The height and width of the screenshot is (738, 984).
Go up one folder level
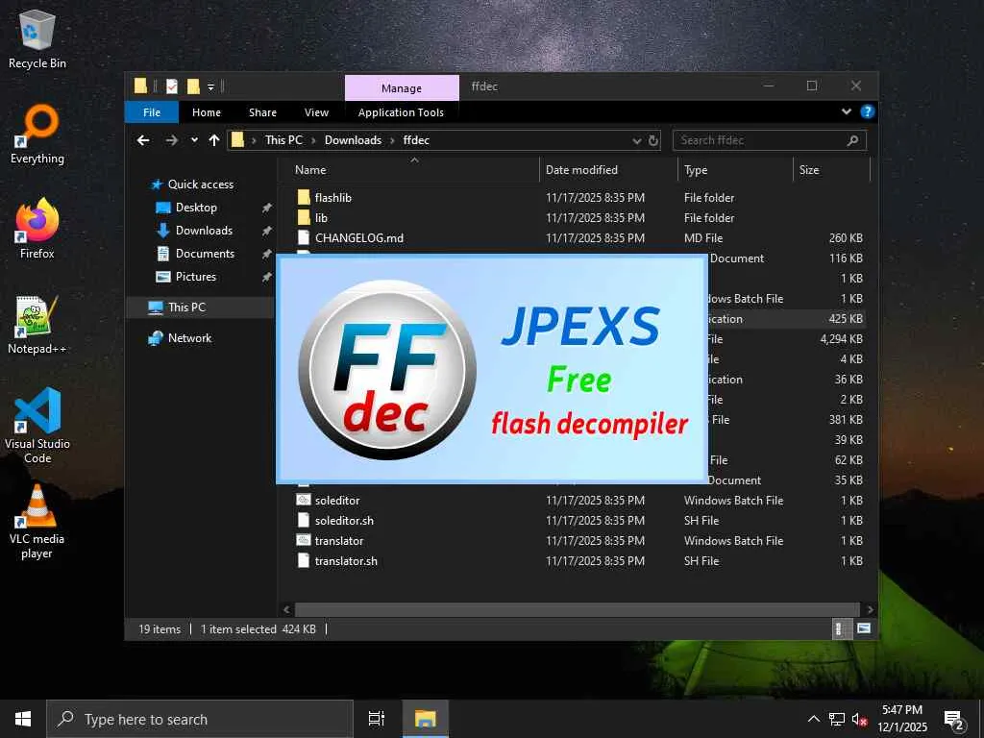click(x=214, y=140)
